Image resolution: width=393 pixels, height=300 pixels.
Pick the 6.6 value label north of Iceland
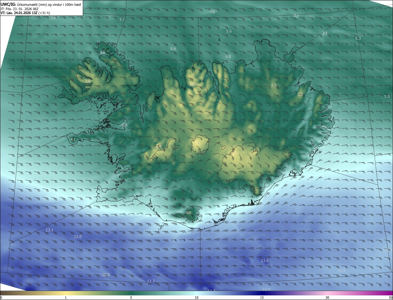[173, 49]
